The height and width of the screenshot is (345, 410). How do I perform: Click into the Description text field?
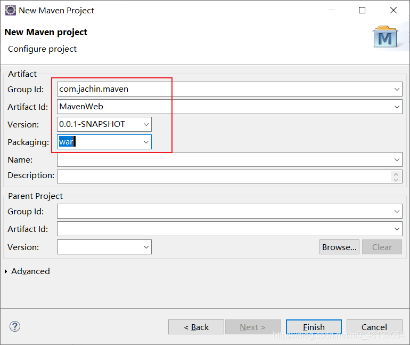pos(224,176)
